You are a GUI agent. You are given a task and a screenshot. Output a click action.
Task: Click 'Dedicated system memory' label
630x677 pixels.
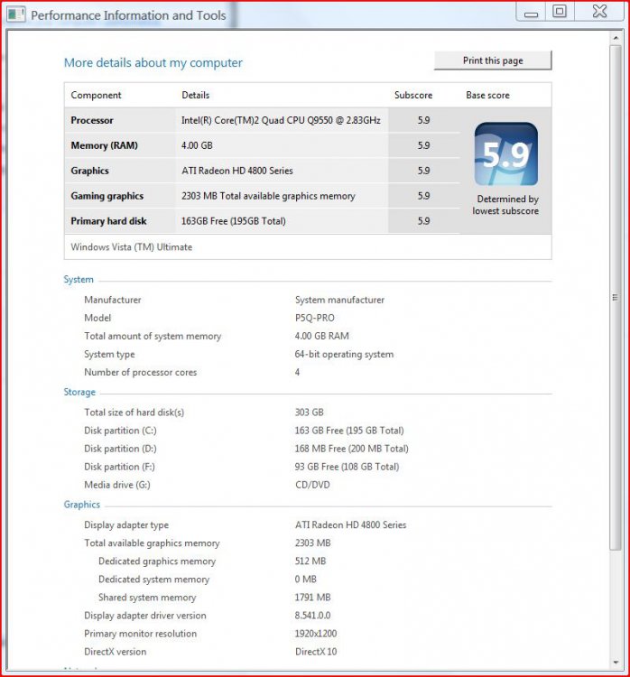coord(153,580)
